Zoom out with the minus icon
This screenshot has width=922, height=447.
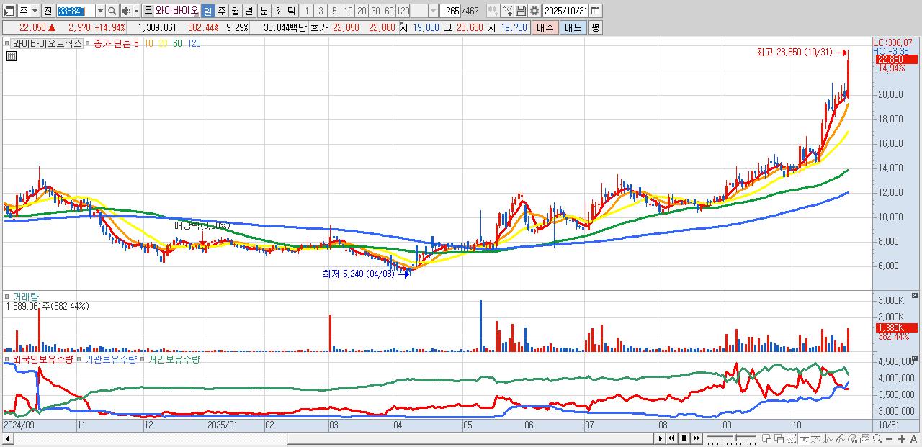(889, 439)
